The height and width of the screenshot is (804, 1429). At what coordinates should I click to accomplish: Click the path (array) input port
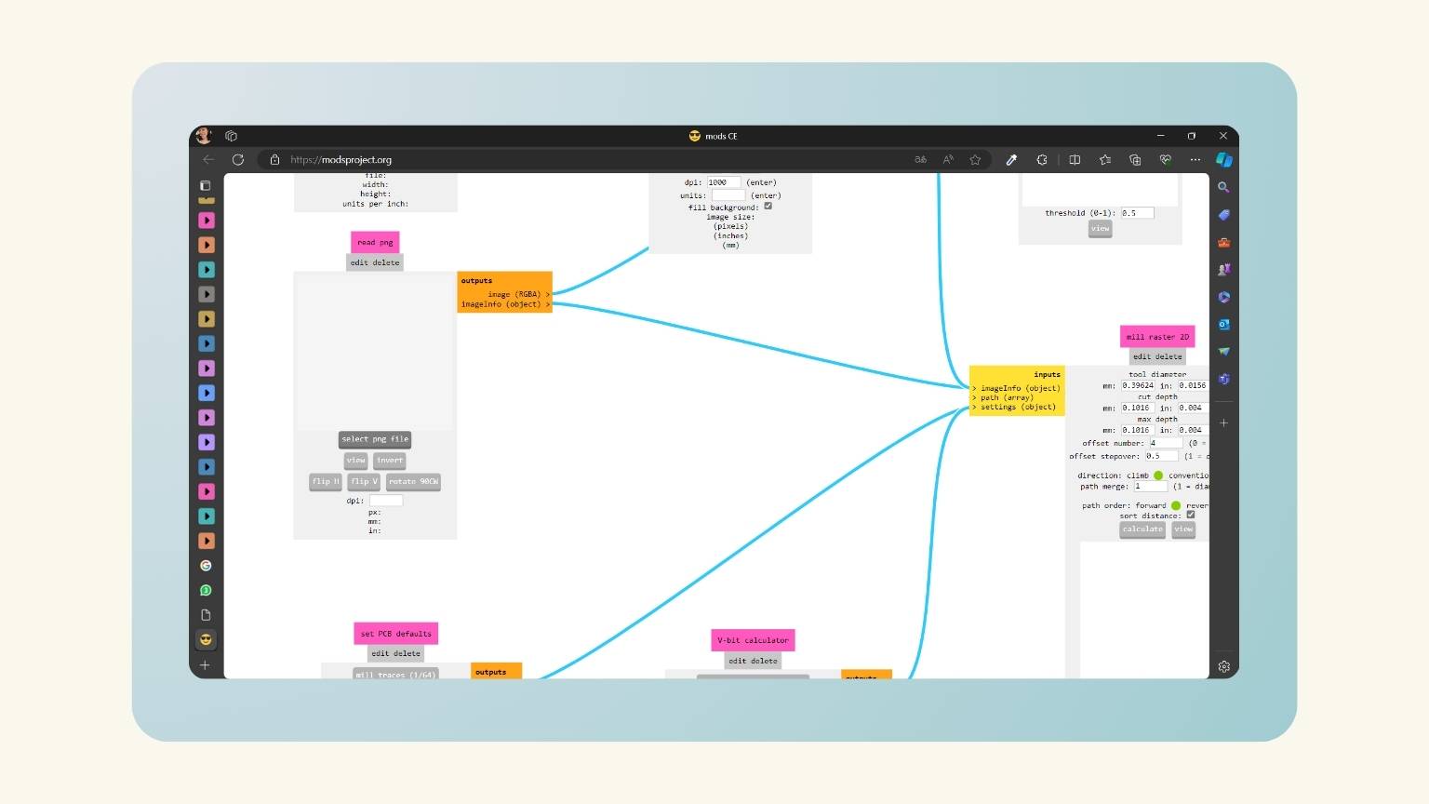[1003, 397]
